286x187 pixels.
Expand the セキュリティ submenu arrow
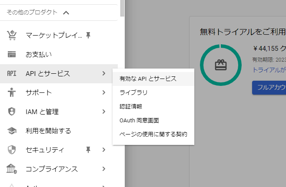pyautogui.click(x=104, y=150)
